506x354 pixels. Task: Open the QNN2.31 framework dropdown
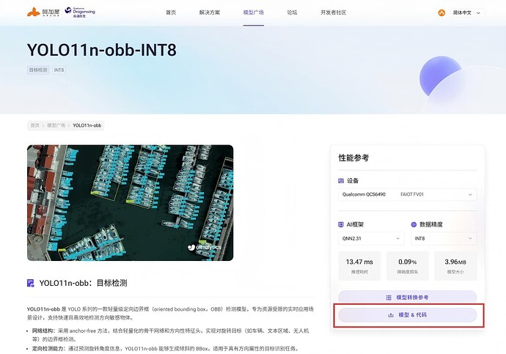(370, 239)
